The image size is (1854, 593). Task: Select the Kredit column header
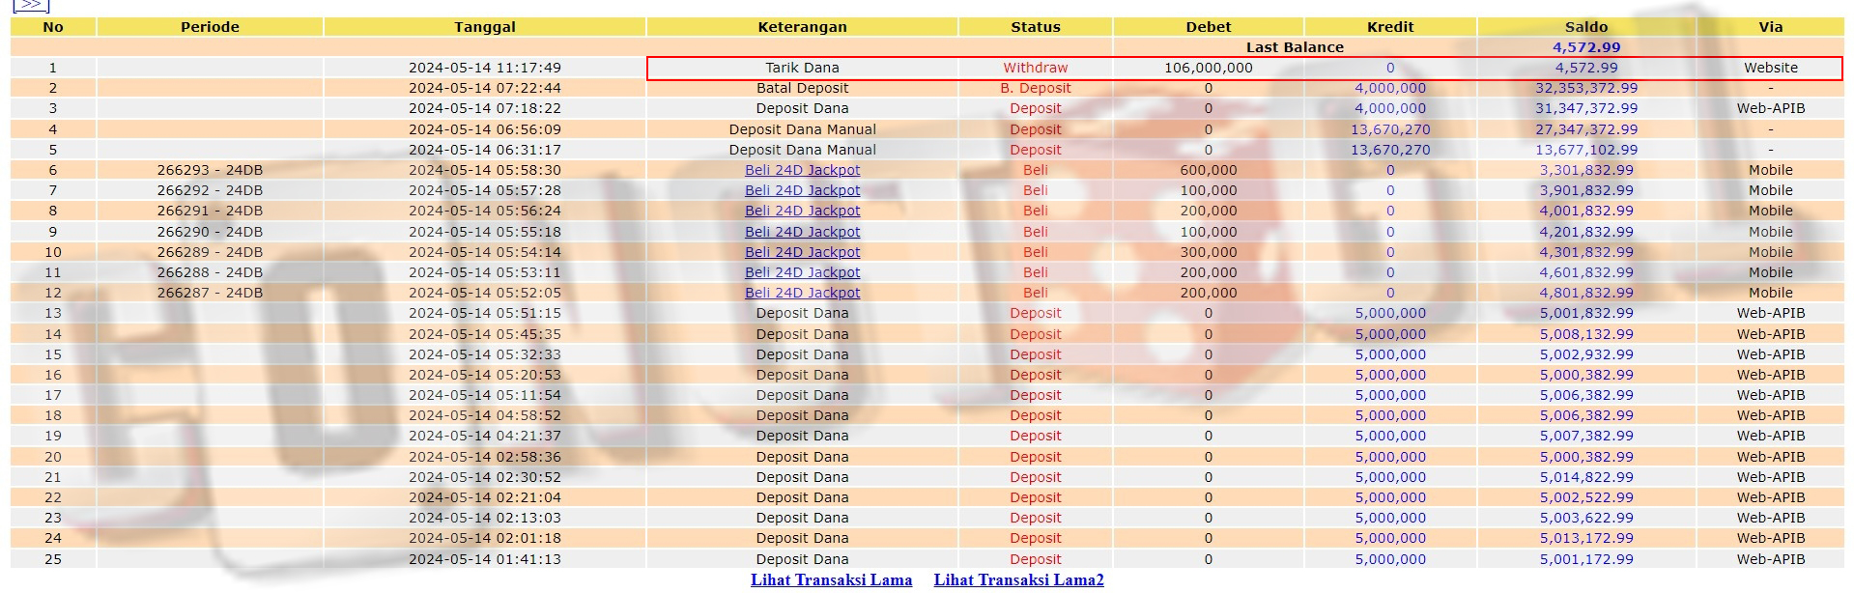point(1389,27)
